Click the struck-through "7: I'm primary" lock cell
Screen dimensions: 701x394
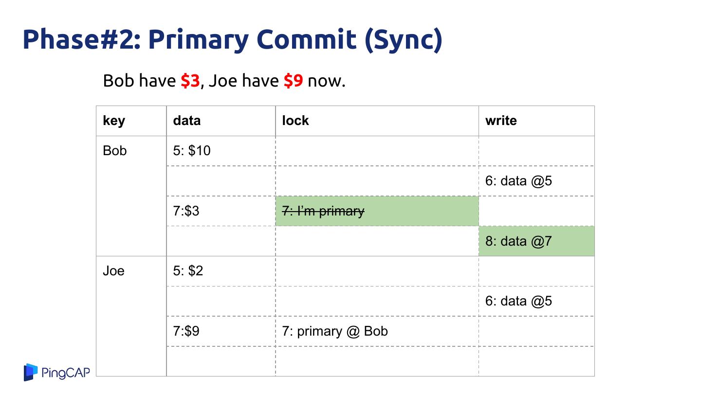[x=323, y=211]
